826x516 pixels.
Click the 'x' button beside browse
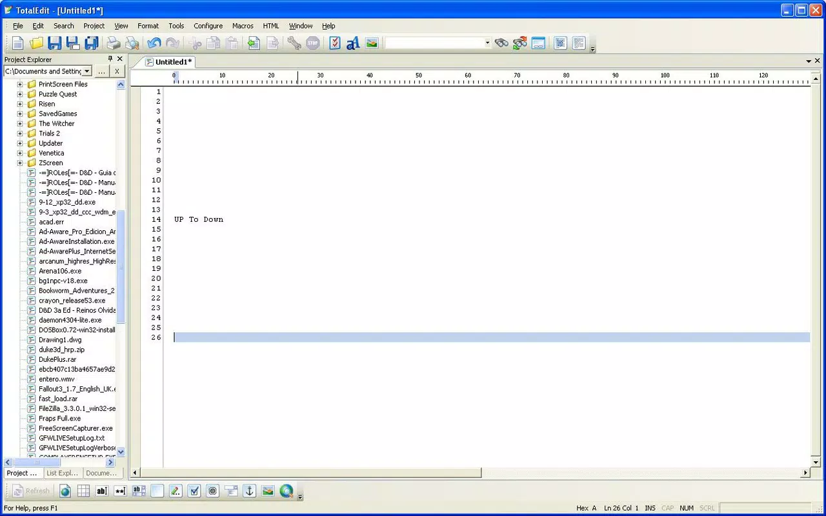117,71
